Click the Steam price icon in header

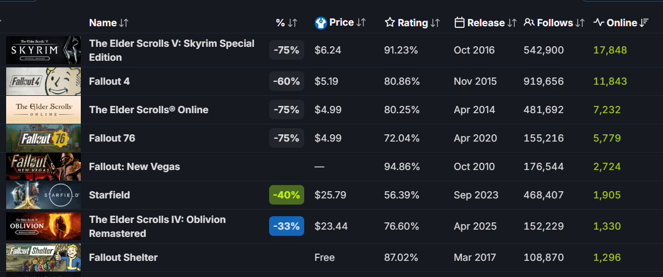pyautogui.click(x=320, y=23)
